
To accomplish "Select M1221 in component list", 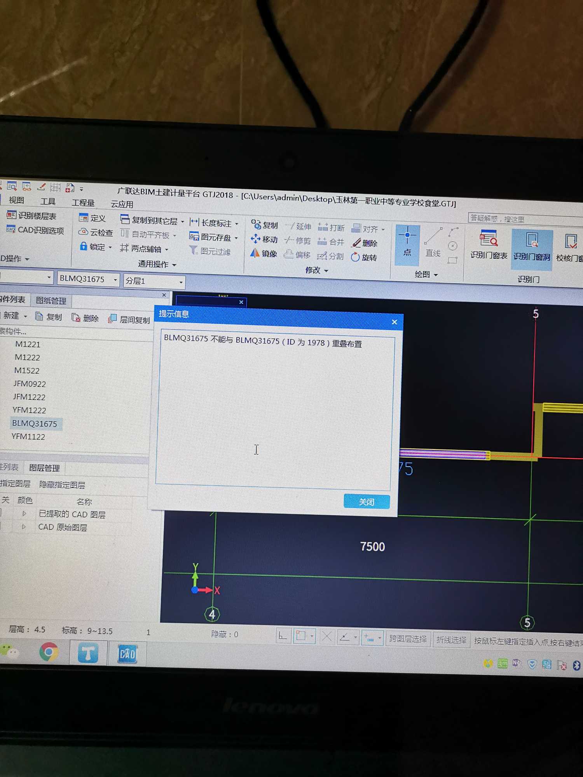I will point(28,344).
